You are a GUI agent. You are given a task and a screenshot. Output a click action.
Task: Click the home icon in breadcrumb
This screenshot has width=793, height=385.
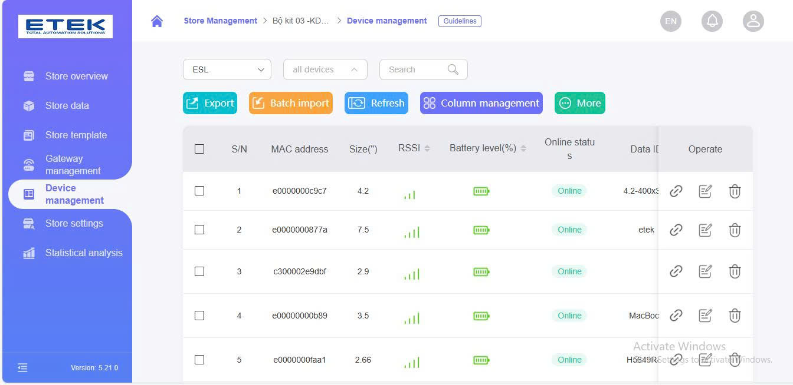[x=157, y=21]
